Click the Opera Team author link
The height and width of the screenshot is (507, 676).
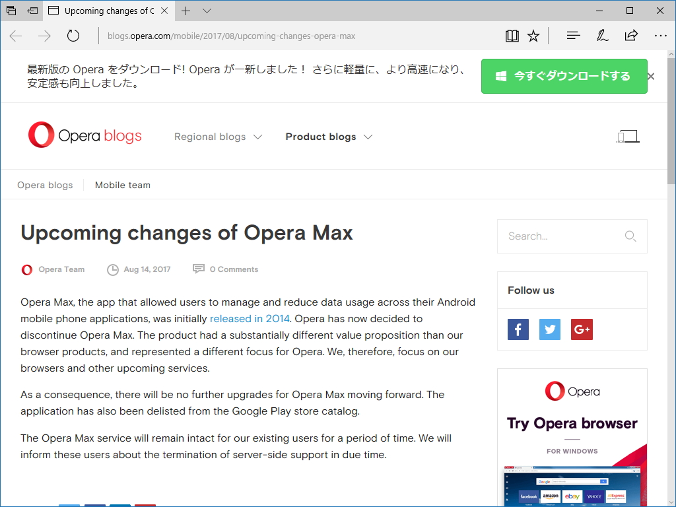61,269
